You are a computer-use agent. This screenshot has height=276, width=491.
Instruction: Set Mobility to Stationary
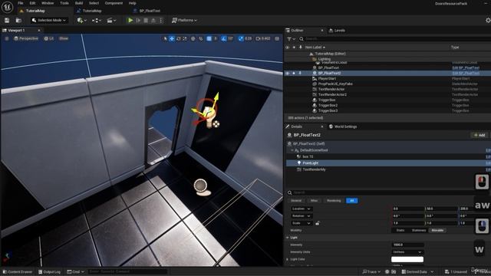pos(419,230)
